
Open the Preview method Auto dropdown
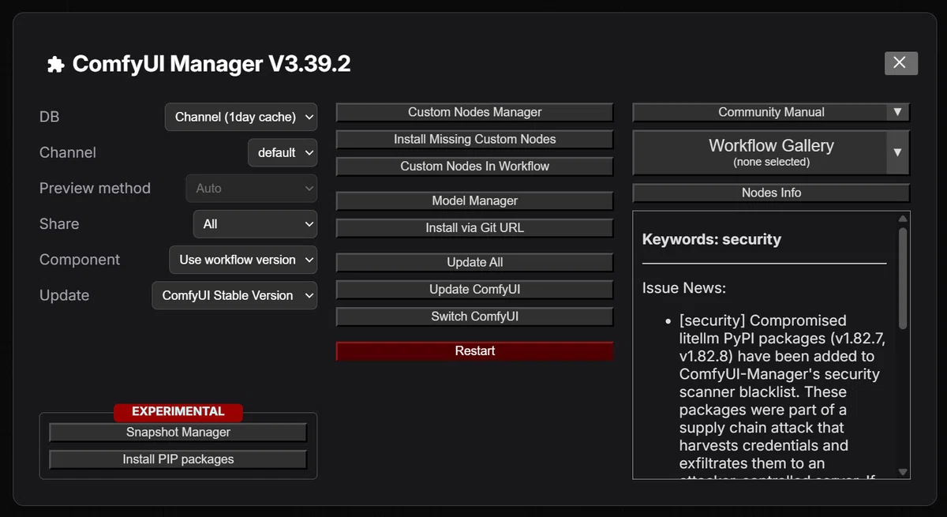[x=252, y=188]
